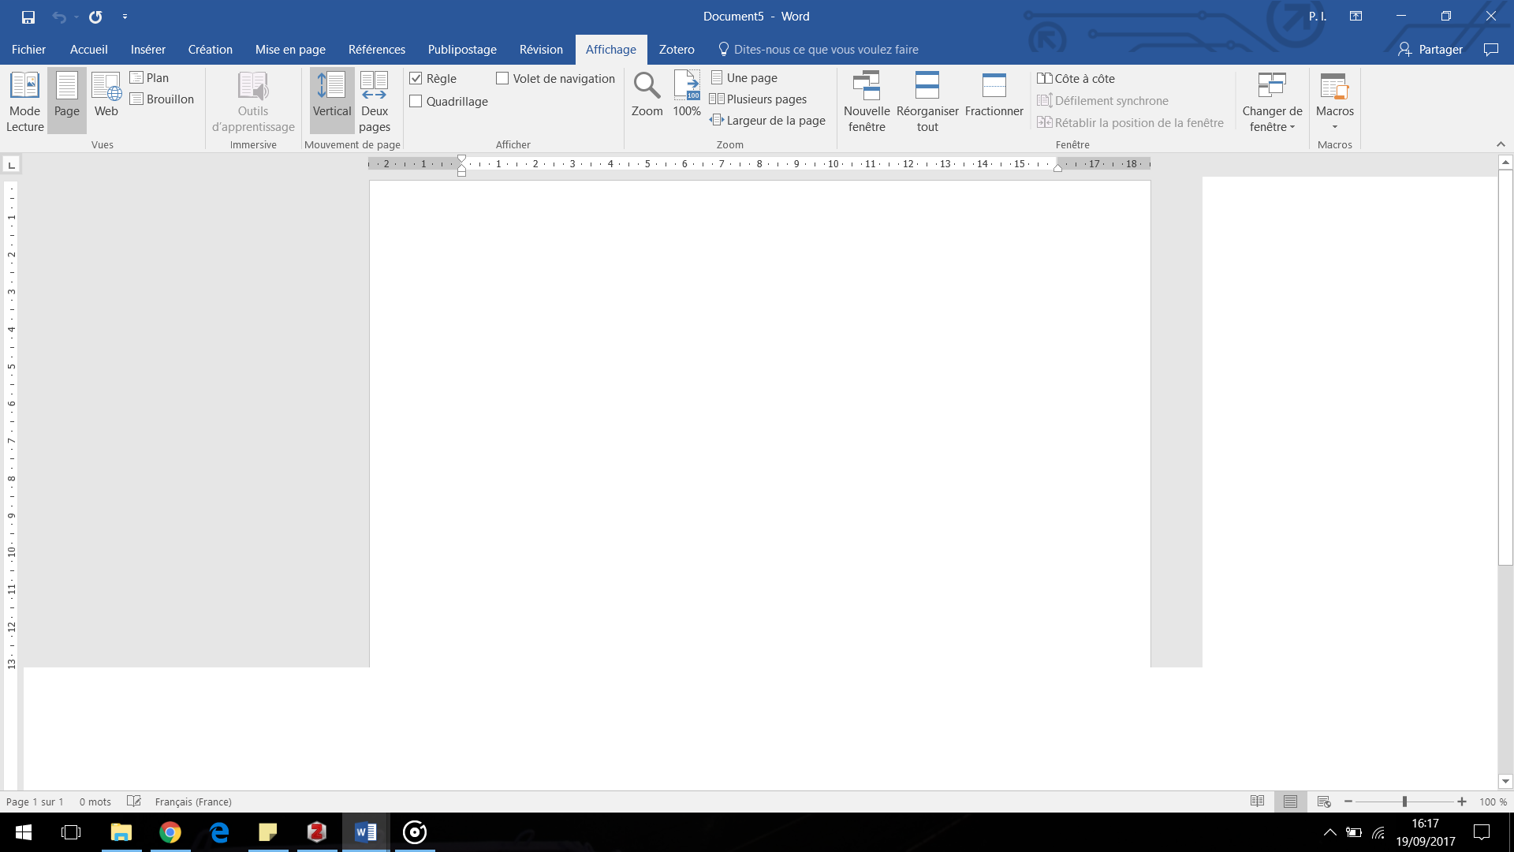This screenshot has width=1514, height=852.
Task: Switch to Mode Lecture view
Action: tap(25, 101)
